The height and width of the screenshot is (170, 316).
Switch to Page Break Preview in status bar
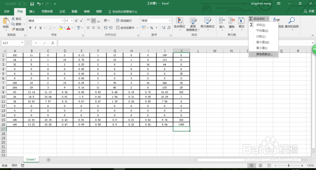click(x=269, y=166)
